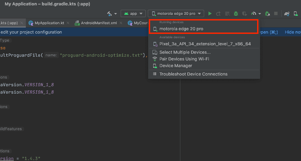The width and height of the screenshot is (301, 161).
Task: Click the "1.4.3" version string
Action: point(31,159)
